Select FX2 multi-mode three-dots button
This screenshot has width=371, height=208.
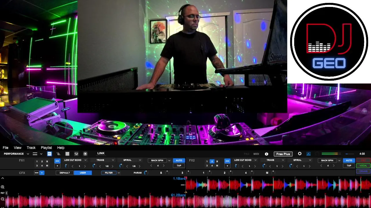pyautogui.click(x=227, y=161)
